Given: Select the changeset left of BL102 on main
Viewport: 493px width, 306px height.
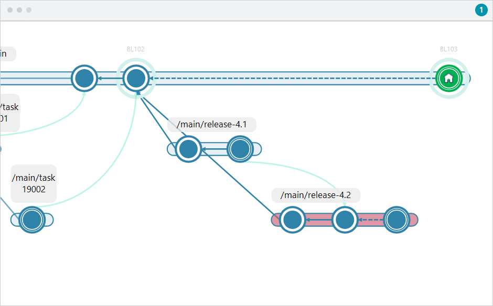Looking at the screenshot, I should [x=84, y=78].
